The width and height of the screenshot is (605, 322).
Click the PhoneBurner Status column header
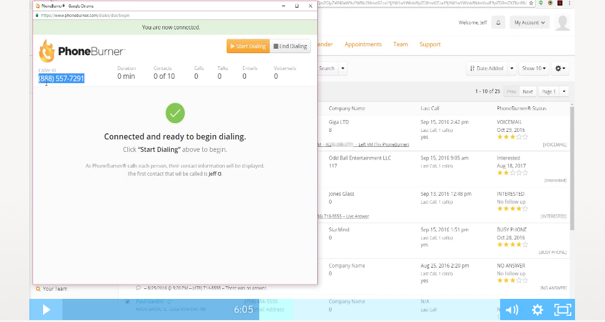(x=521, y=108)
